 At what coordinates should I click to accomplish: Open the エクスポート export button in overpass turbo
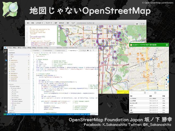pyautogui.click(x=39, y=23)
